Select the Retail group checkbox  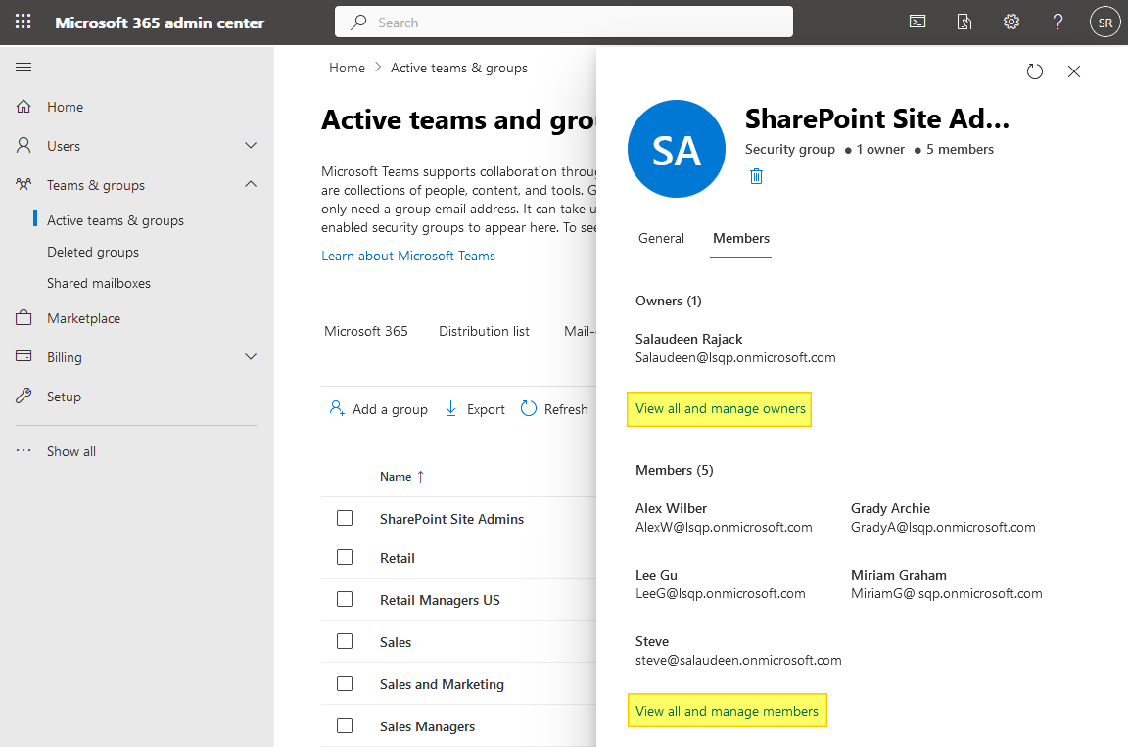[x=345, y=557]
